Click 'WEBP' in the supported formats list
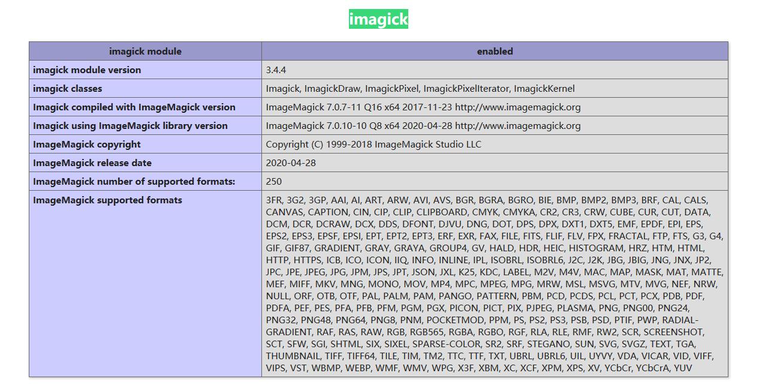Screen dimensions: 759x388 357,368
